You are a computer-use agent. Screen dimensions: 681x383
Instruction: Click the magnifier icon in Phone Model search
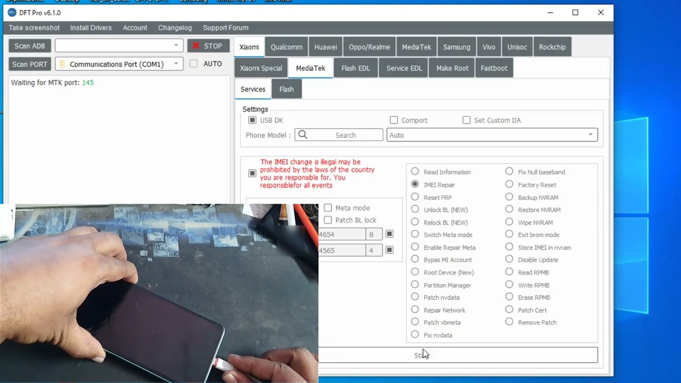tap(303, 135)
